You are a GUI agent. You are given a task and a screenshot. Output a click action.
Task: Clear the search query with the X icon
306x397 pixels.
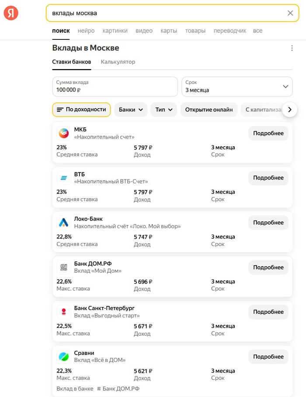point(290,13)
